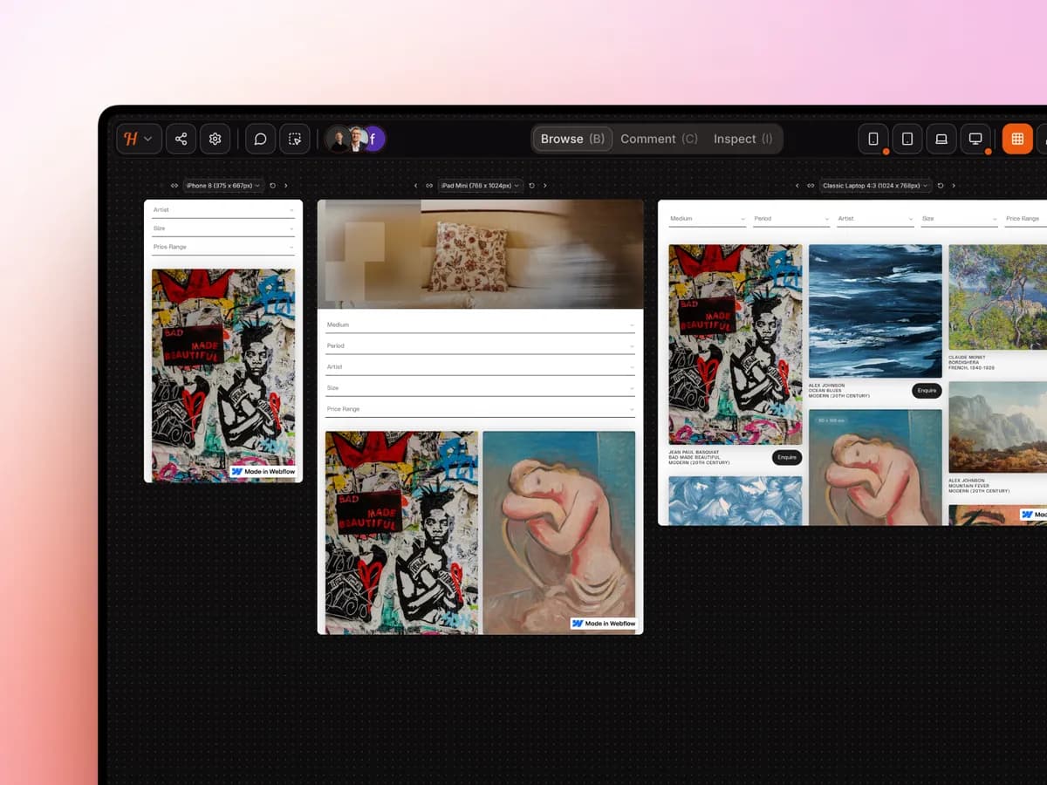The image size is (1047, 785).
Task: Click the 'OCEAN BLUES' caption text
Action: point(825,391)
